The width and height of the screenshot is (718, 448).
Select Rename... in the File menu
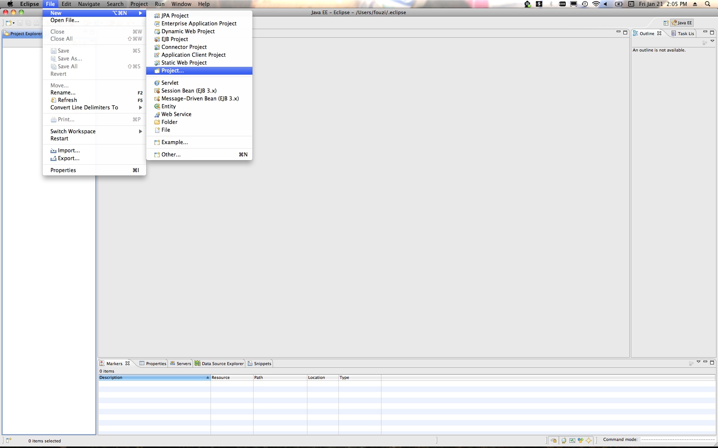pos(94,93)
